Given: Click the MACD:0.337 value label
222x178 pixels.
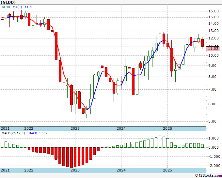Looking at the screenshot, I should pyautogui.click(x=38, y=133).
